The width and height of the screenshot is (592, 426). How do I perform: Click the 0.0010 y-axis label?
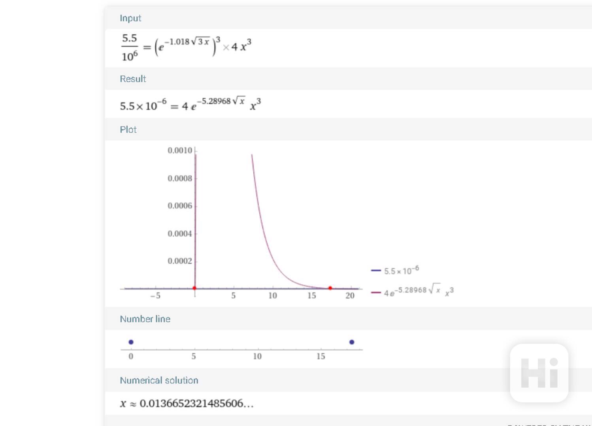pyautogui.click(x=180, y=150)
